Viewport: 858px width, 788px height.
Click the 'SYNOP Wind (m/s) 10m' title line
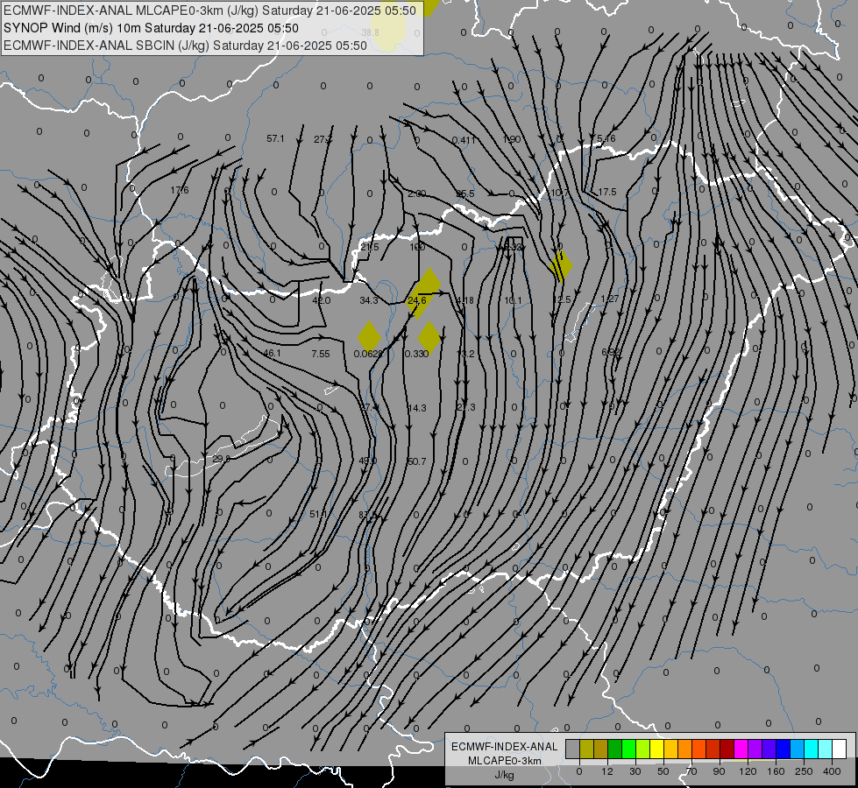[151, 28]
